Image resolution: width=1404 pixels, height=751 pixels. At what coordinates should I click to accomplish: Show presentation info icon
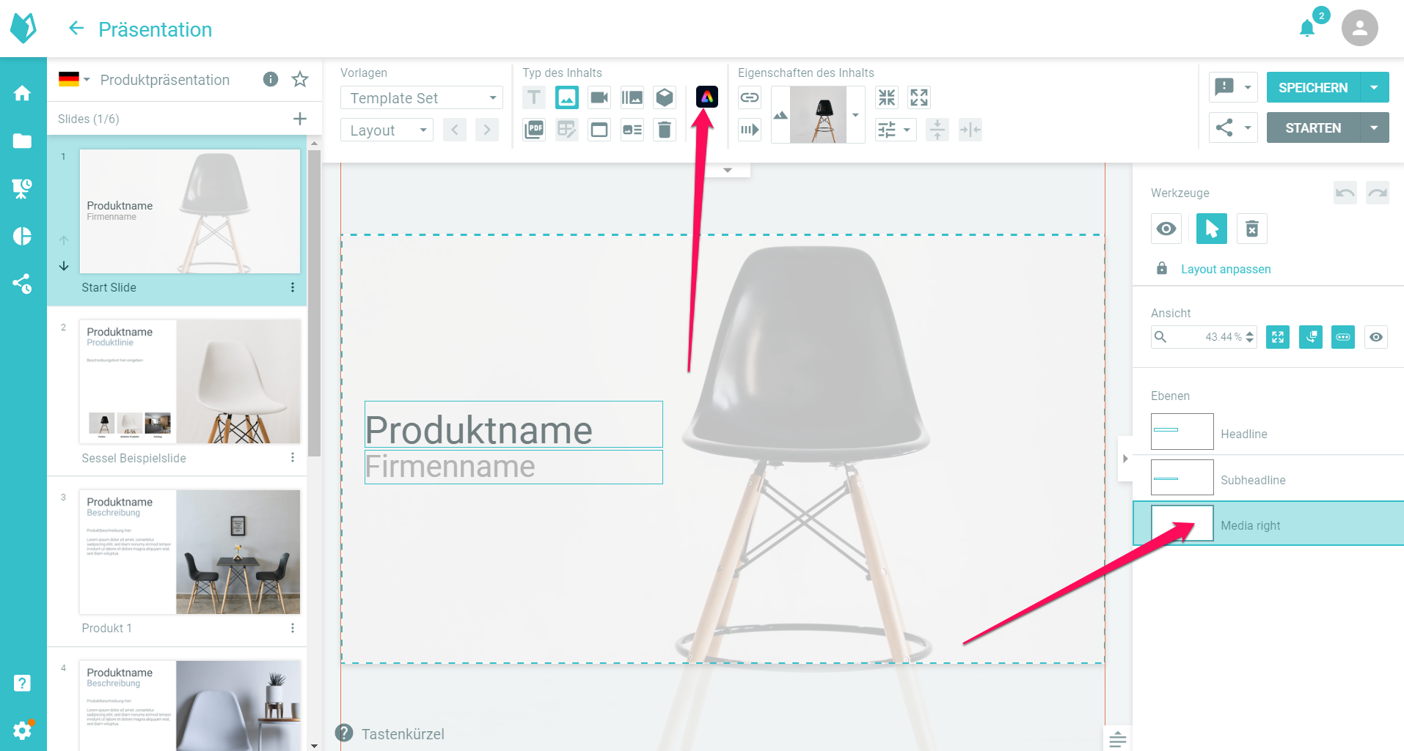pyautogui.click(x=271, y=79)
